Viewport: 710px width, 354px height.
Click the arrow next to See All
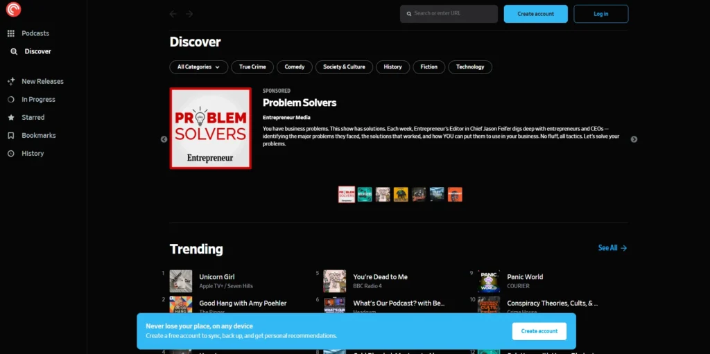[x=623, y=248]
